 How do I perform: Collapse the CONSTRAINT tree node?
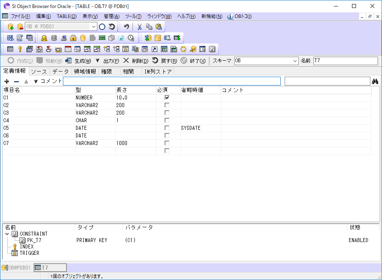click(x=7, y=234)
